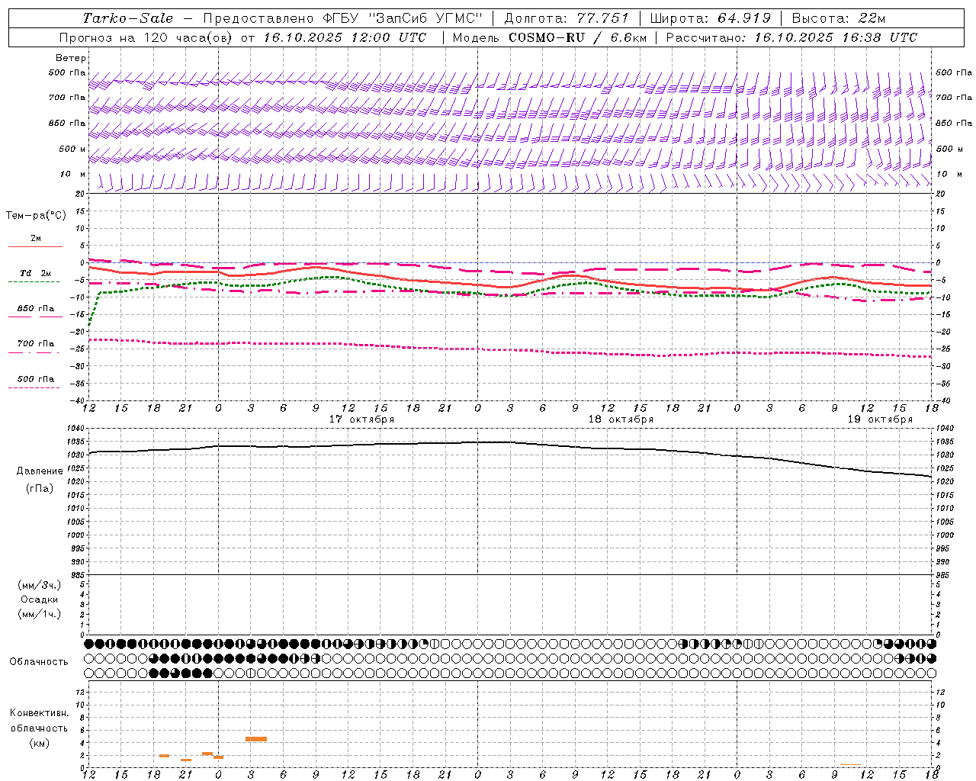
Task: Select the text "Долгота: 77.751"
Action: tap(567, 18)
